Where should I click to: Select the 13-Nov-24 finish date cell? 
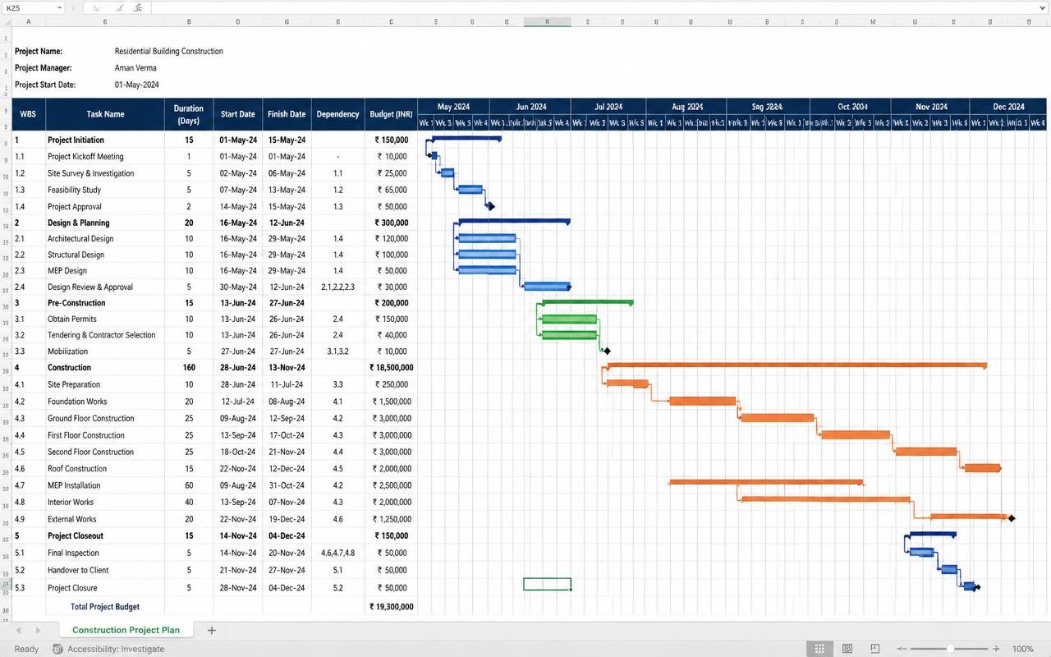pyautogui.click(x=287, y=368)
